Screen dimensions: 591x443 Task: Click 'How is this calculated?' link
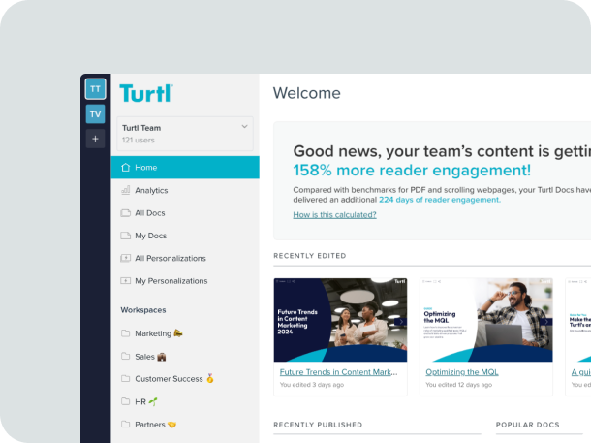(334, 215)
